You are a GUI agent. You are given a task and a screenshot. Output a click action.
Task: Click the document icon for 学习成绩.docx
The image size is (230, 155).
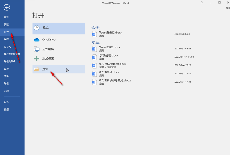point(94,57)
